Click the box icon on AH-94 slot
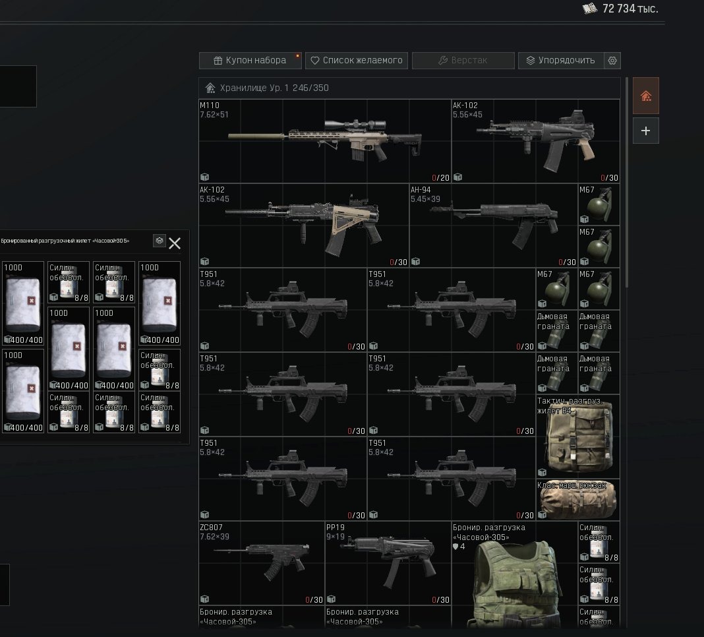The image size is (704, 637). (x=416, y=261)
